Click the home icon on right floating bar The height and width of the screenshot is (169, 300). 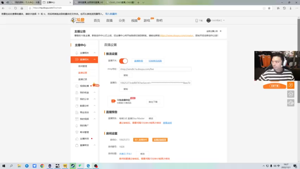(x=291, y=94)
